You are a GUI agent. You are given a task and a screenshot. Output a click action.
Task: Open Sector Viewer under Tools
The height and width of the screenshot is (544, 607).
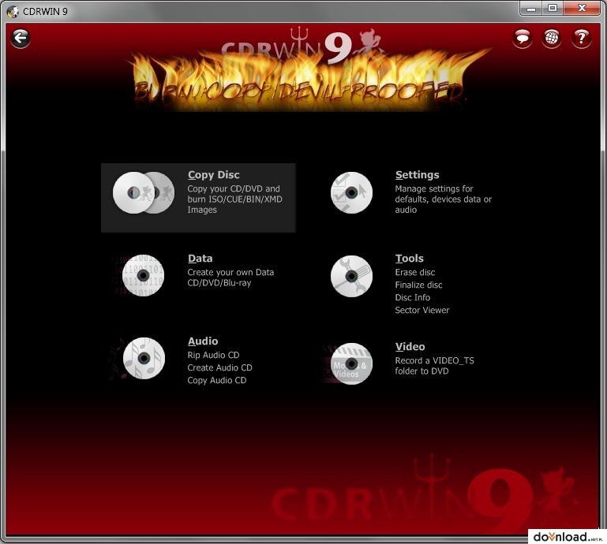coord(422,311)
